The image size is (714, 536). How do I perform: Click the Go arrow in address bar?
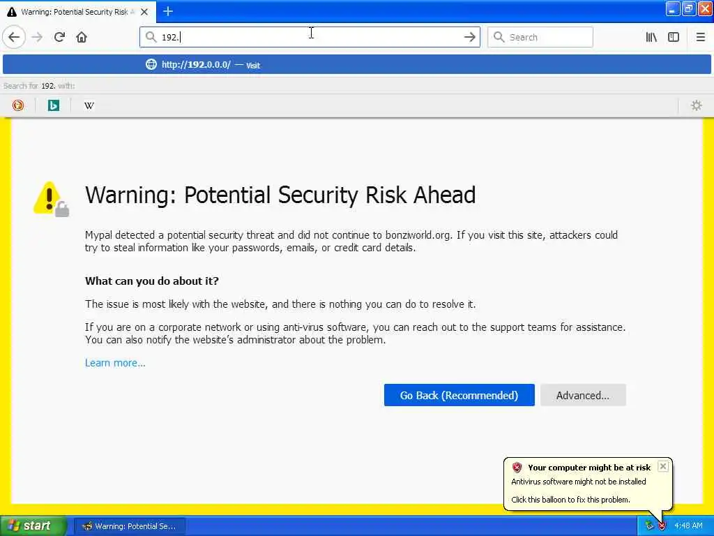[x=469, y=37]
